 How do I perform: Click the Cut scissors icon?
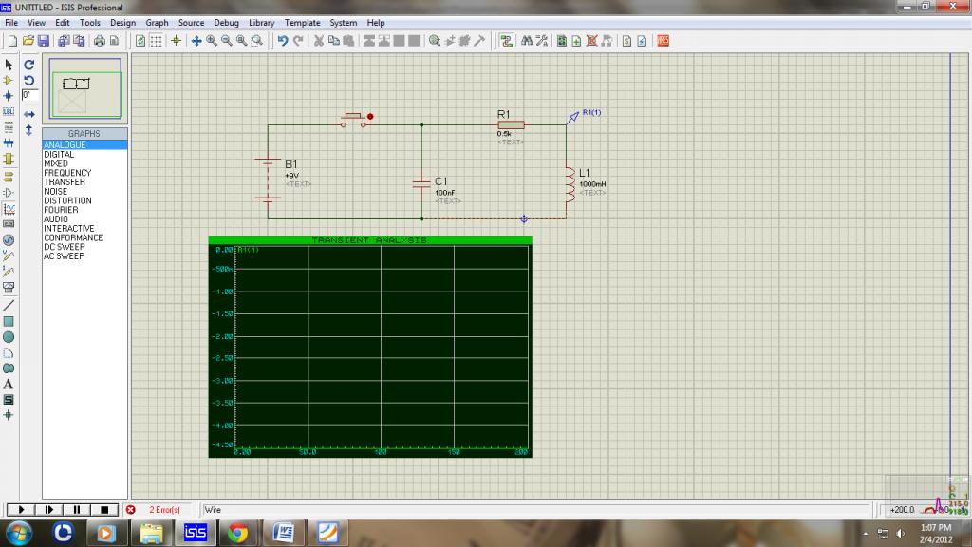[320, 41]
